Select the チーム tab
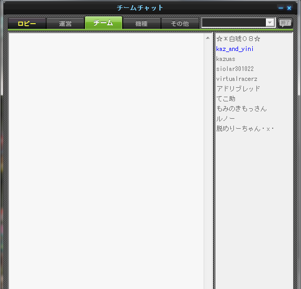Viewport: 301px width, 289px height. tap(103, 23)
